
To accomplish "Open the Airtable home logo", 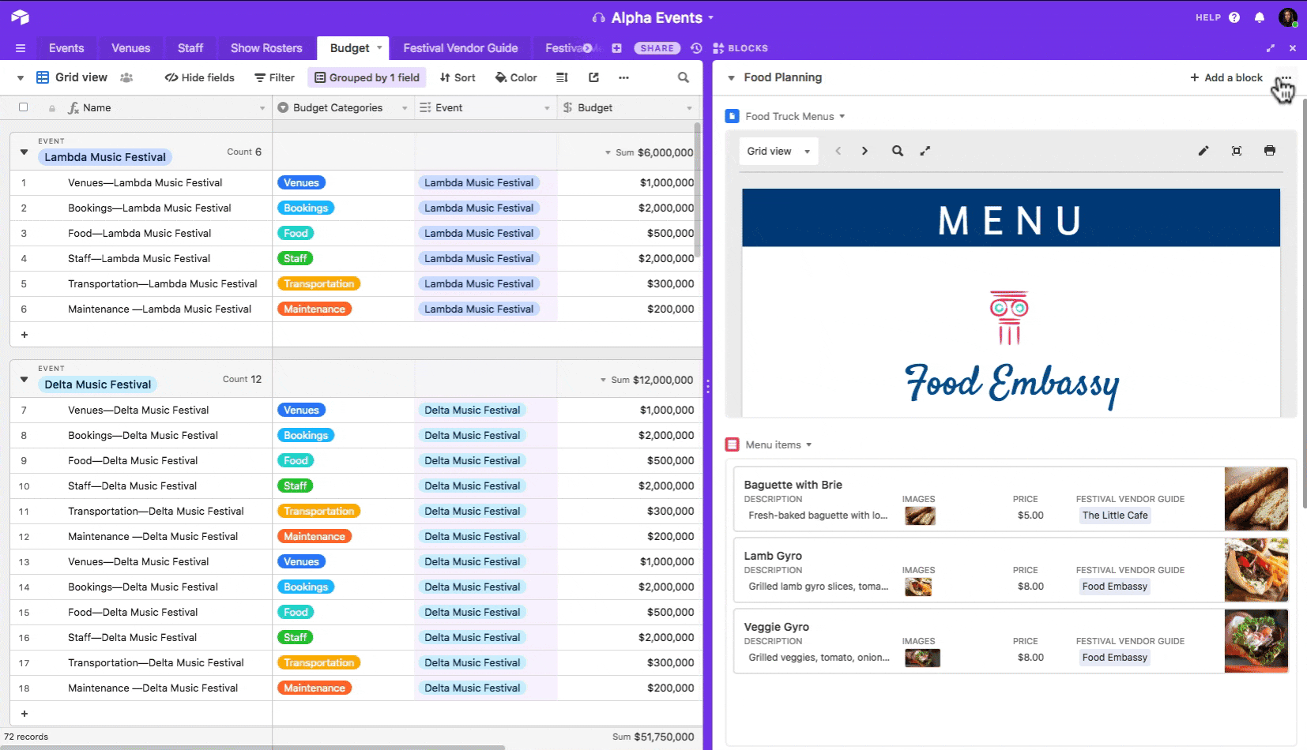I will [x=20, y=17].
